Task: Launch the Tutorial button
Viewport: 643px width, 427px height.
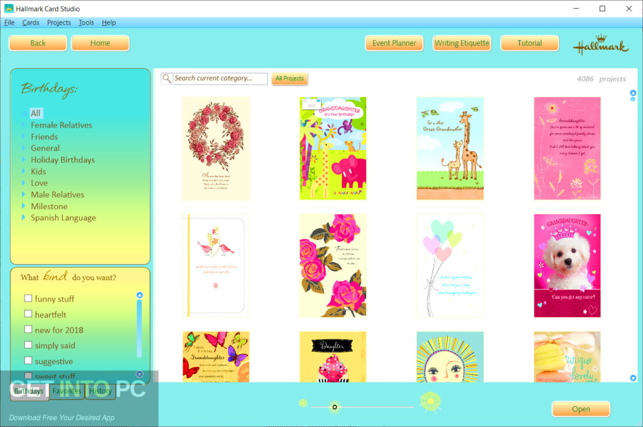Action: pos(529,43)
